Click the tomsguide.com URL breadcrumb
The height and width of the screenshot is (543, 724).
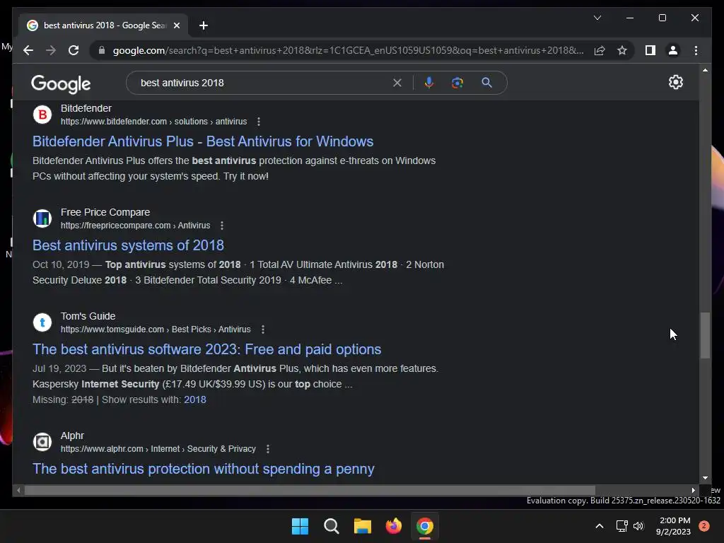pos(156,329)
